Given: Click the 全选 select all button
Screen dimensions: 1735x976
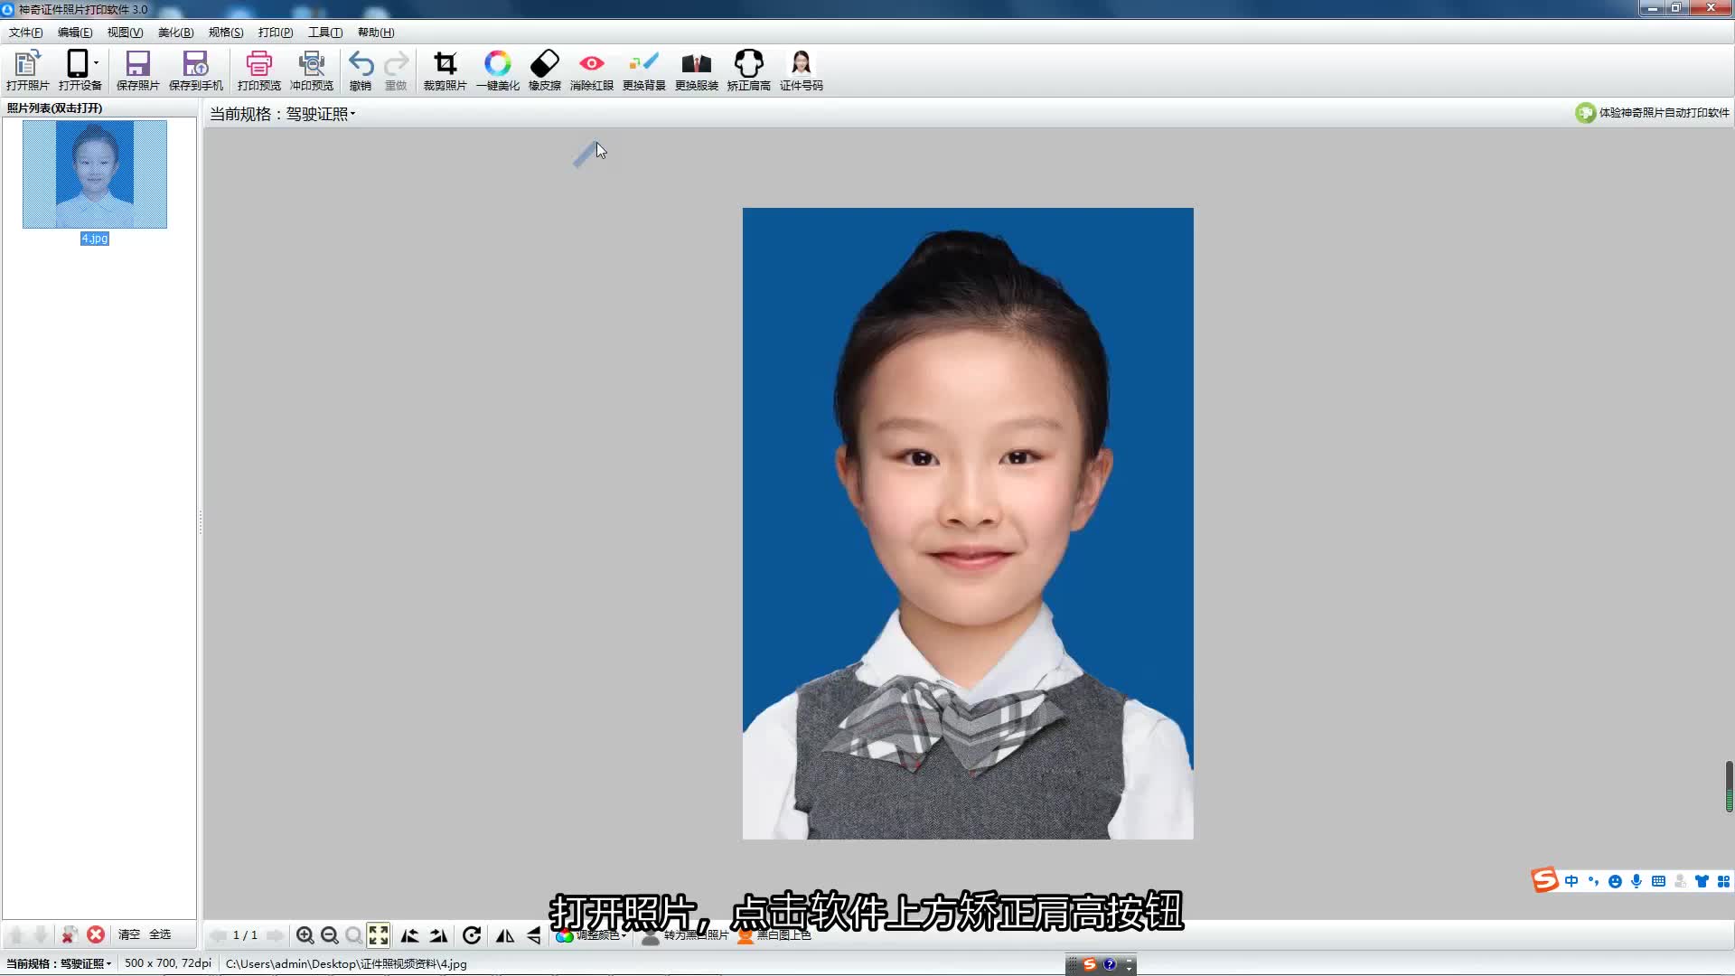Looking at the screenshot, I should coord(160,934).
